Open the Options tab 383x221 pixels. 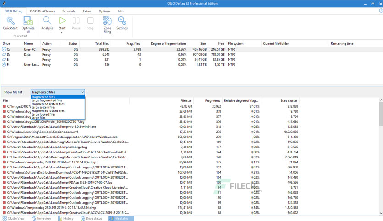(x=104, y=11)
